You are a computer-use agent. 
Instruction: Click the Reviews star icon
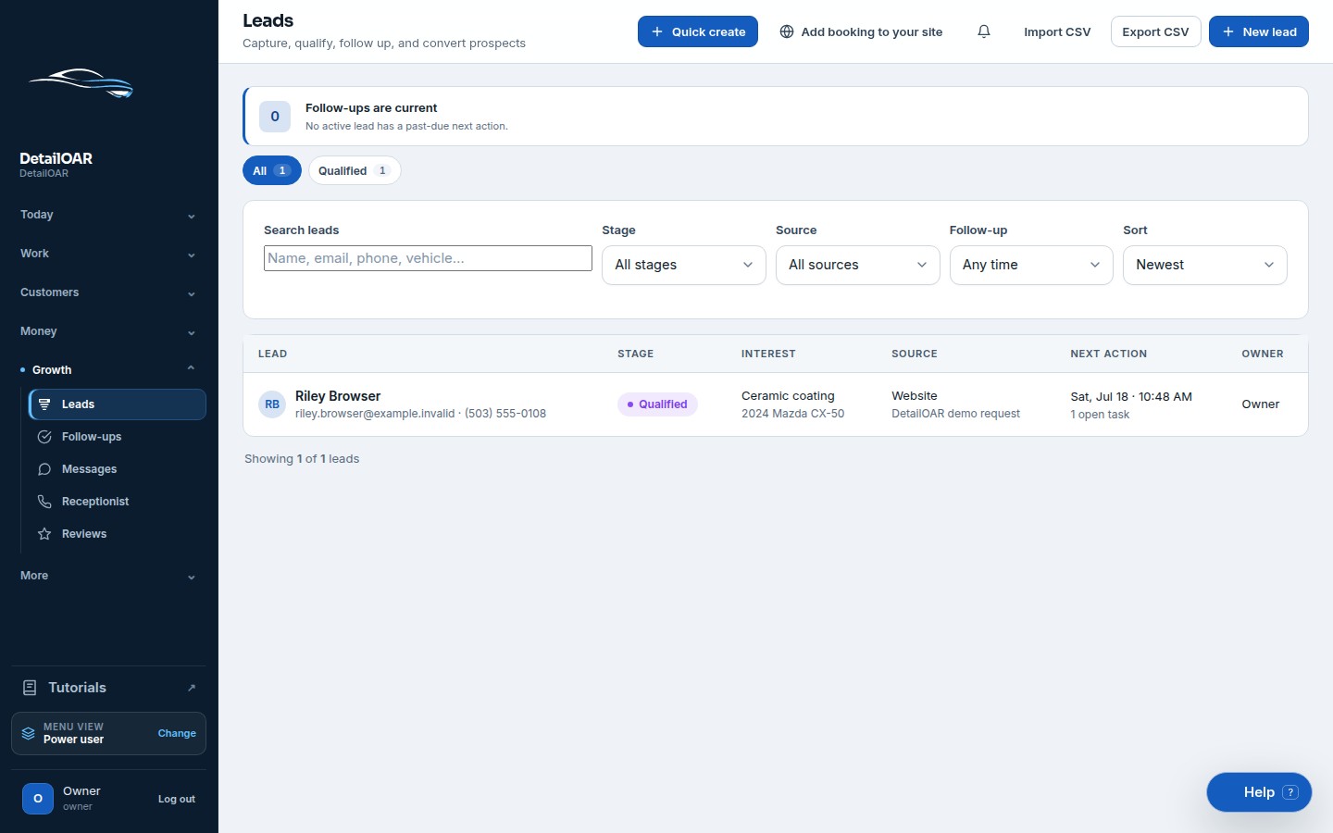(x=44, y=534)
